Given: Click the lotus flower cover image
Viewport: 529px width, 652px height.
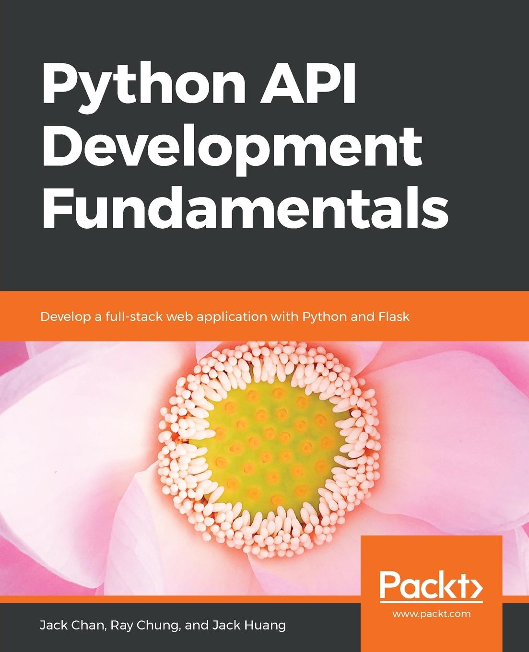Looking at the screenshot, I should (x=264, y=468).
